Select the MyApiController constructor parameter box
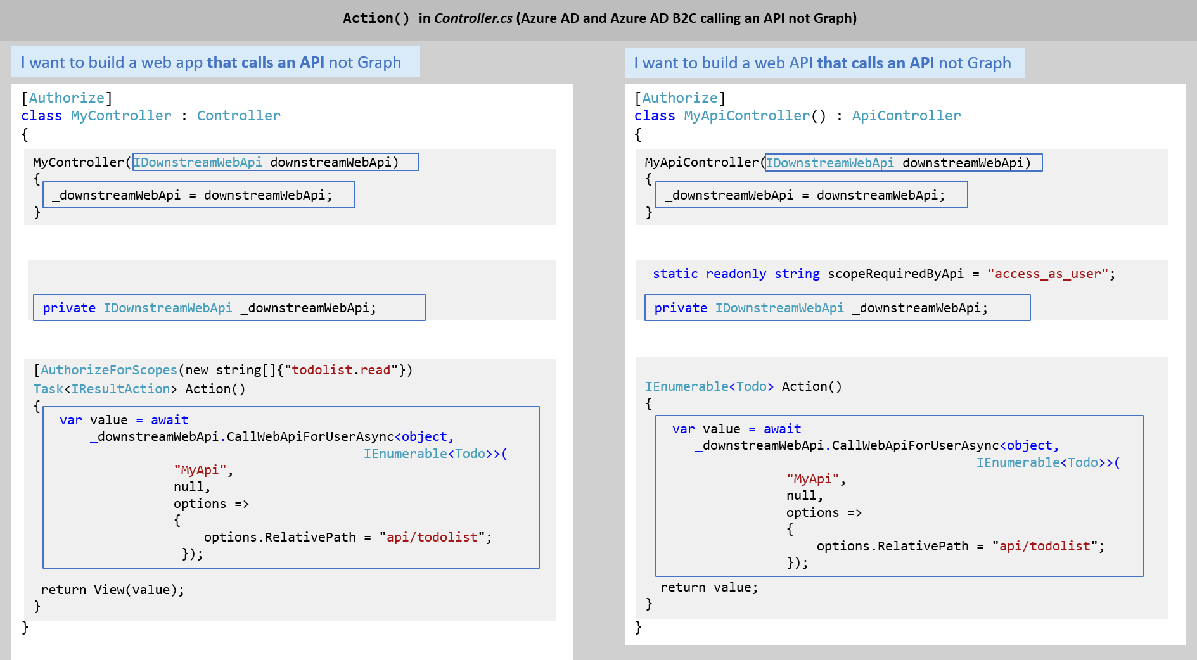Image resolution: width=1197 pixels, height=660 pixels. click(x=903, y=163)
